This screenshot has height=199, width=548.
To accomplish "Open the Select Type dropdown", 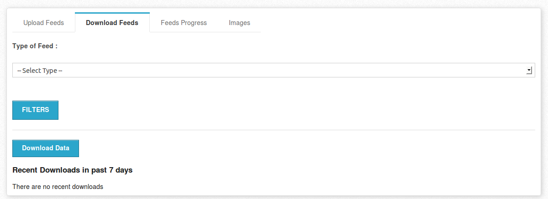I will tap(274, 70).
